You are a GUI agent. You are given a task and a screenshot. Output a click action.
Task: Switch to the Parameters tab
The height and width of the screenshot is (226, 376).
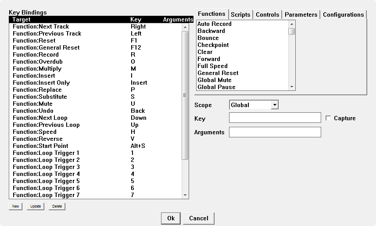click(x=301, y=14)
